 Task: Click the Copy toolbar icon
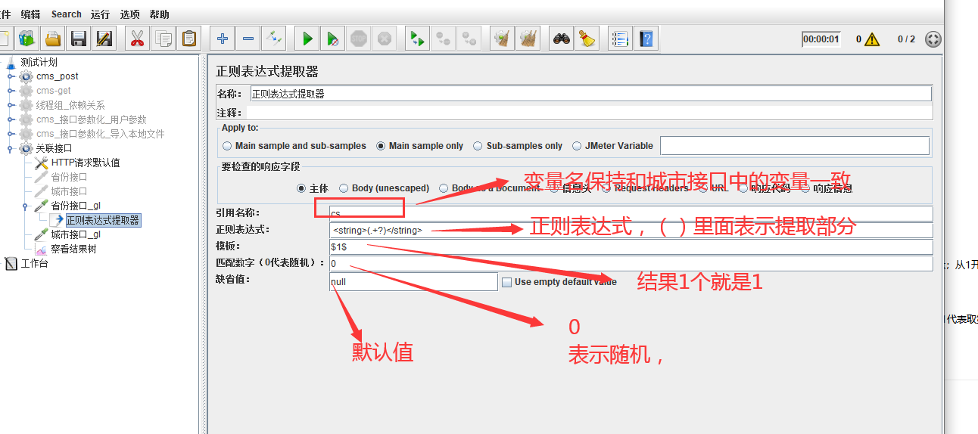coord(163,39)
